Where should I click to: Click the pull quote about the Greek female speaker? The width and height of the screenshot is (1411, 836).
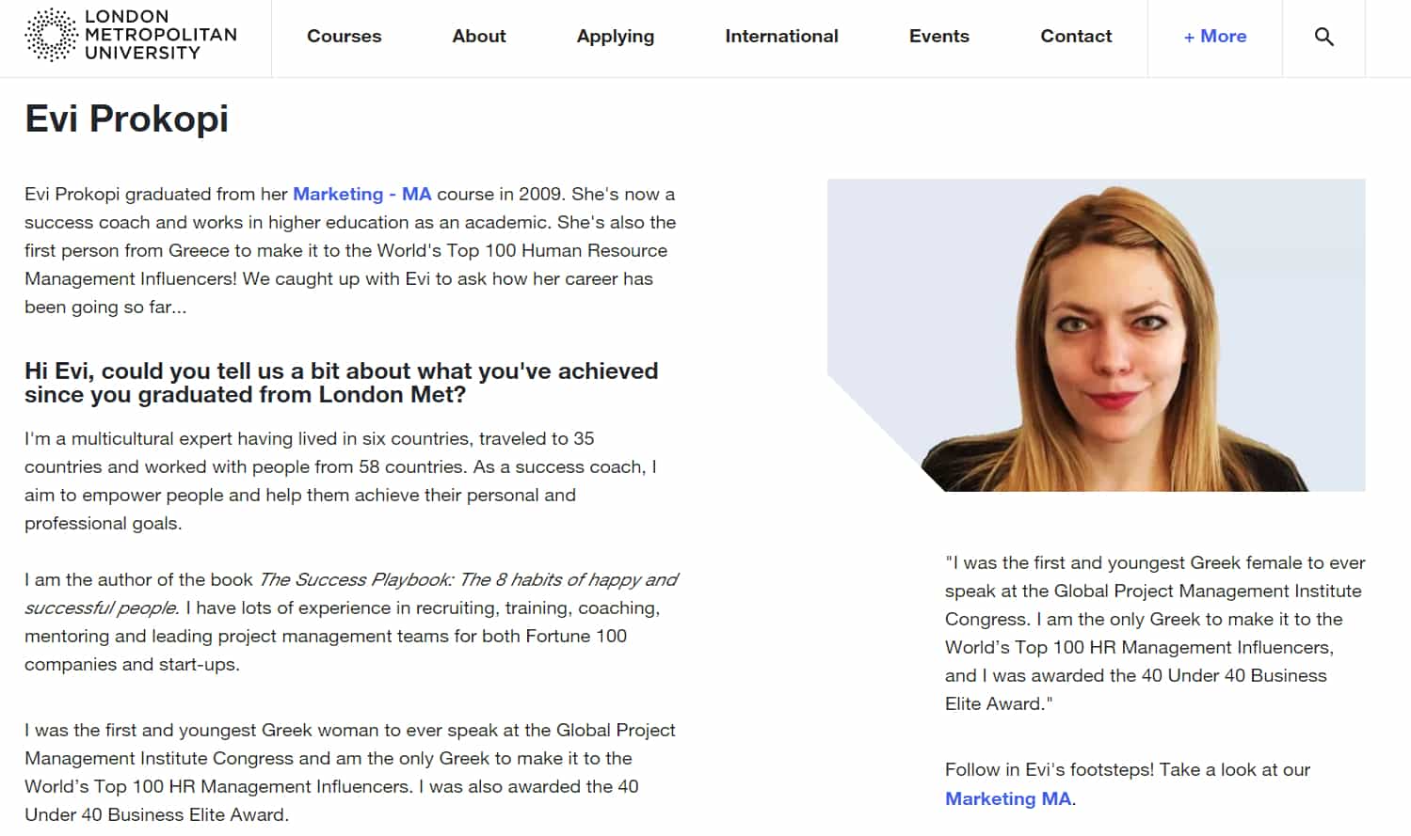click(x=1154, y=633)
